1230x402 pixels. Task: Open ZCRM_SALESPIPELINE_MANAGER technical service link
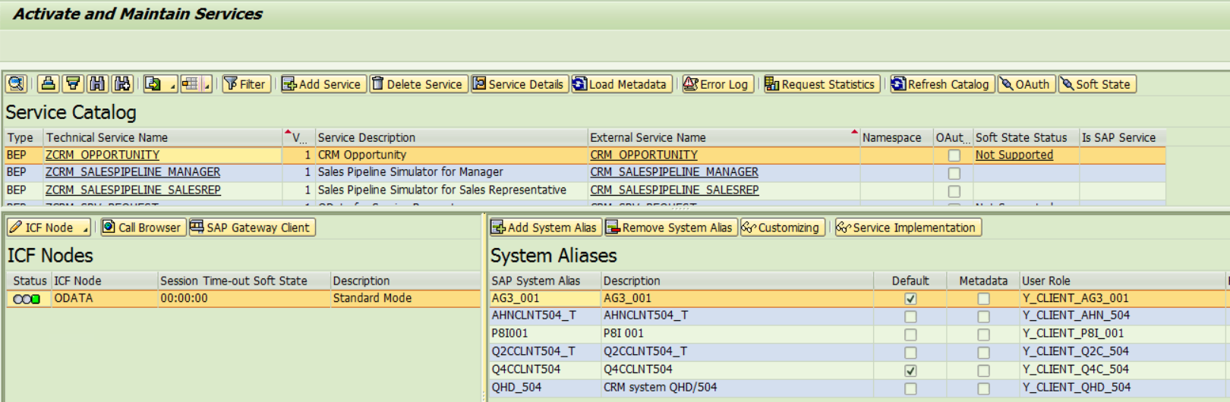click(133, 172)
